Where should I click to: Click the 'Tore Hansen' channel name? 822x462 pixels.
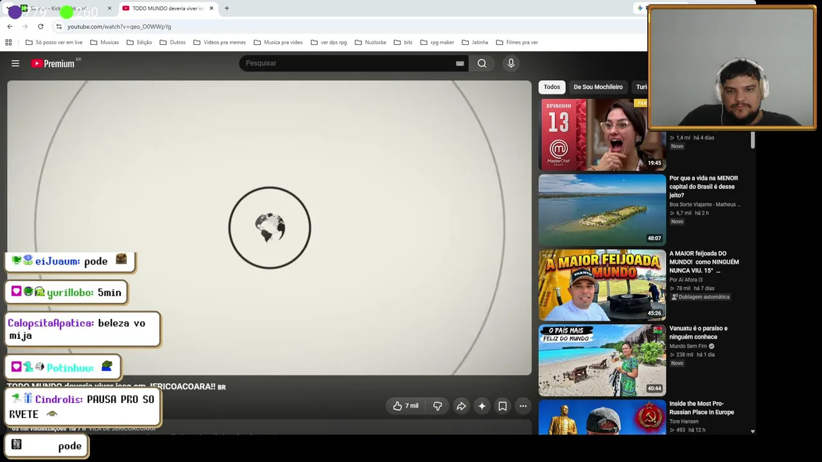click(x=684, y=422)
